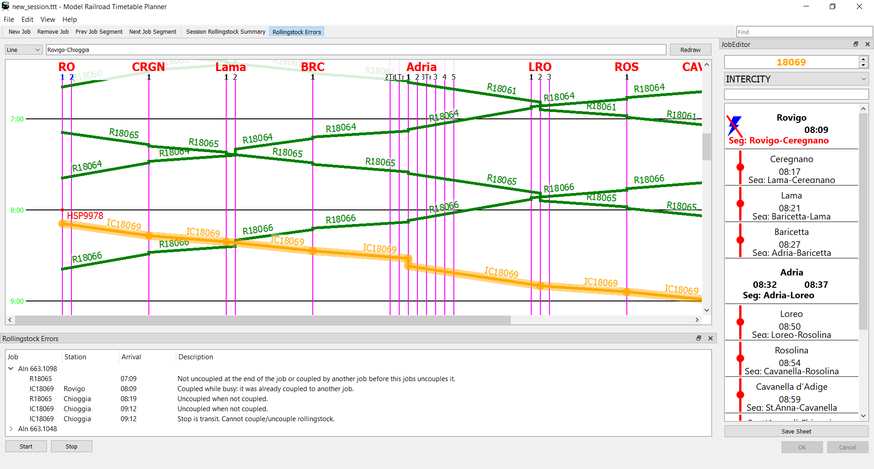This screenshot has width=874, height=469.
Task: Click the OK button in JobEditor
Action: pos(802,447)
